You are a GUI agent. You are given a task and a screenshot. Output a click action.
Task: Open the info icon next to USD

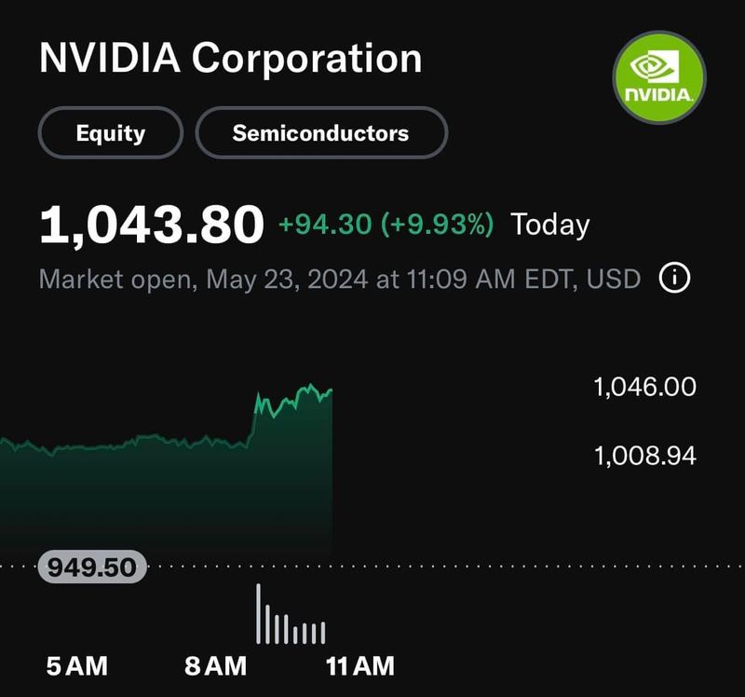tap(672, 277)
